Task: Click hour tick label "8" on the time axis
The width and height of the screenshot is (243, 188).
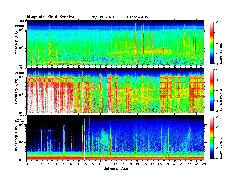Action: [86, 164]
